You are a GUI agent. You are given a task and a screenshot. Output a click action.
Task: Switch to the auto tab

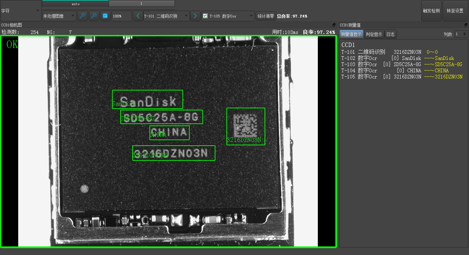pyautogui.click(x=76, y=4)
